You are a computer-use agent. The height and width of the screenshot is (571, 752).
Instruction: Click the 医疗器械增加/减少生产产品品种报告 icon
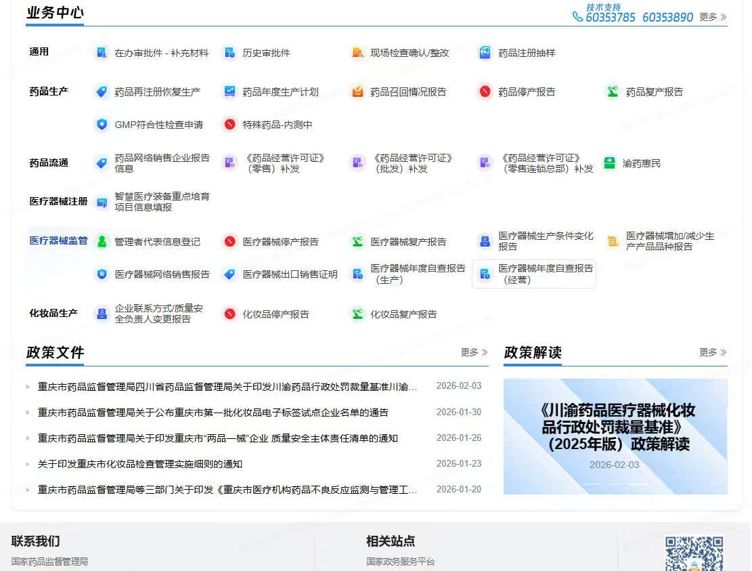coord(613,241)
